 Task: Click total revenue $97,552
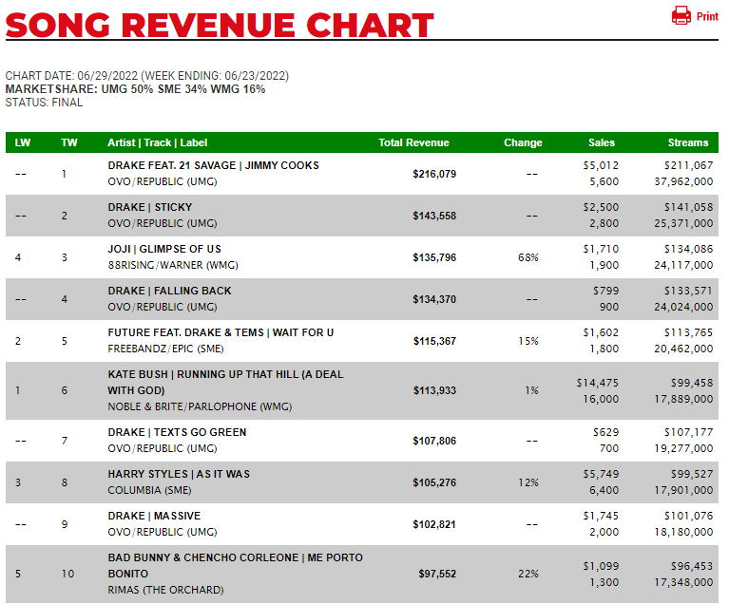437,574
